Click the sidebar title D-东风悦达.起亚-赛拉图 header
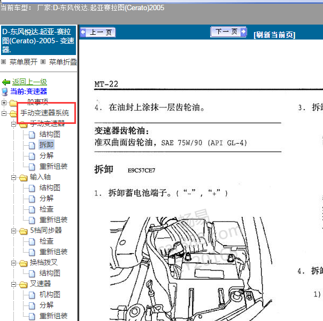The width and height of the screenshot is (323, 321). click(39, 41)
